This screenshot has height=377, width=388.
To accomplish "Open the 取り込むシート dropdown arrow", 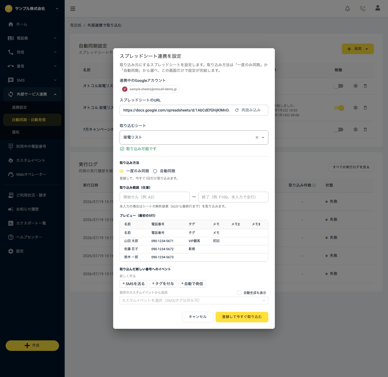I will [263, 138].
